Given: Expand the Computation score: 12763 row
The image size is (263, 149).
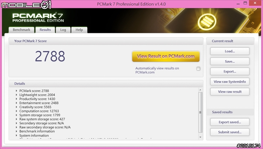Looking at the screenshot, I should point(16,111).
